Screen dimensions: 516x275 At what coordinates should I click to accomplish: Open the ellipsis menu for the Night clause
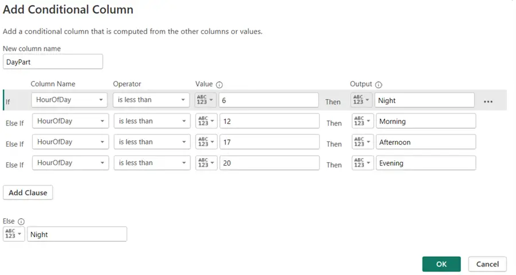click(x=488, y=101)
